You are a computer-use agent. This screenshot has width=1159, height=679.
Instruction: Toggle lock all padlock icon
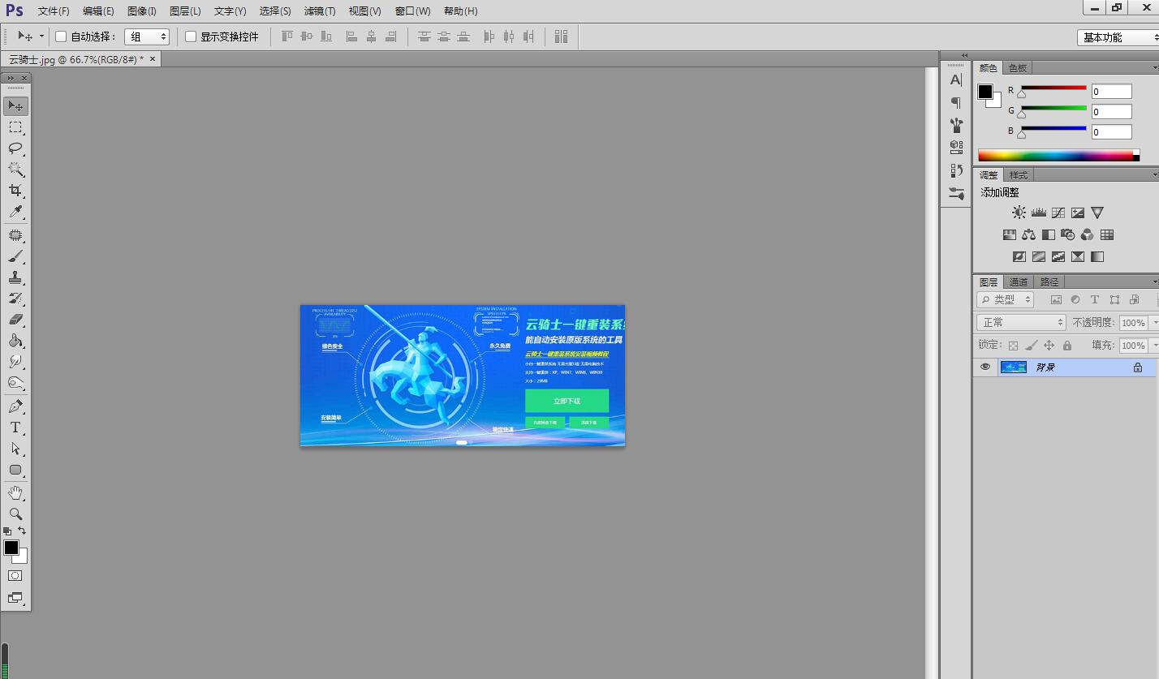coord(1067,346)
